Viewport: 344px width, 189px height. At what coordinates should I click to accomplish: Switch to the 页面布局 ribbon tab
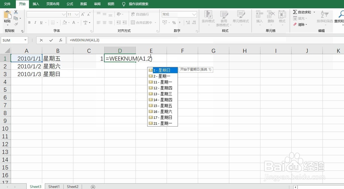pos(53,4)
